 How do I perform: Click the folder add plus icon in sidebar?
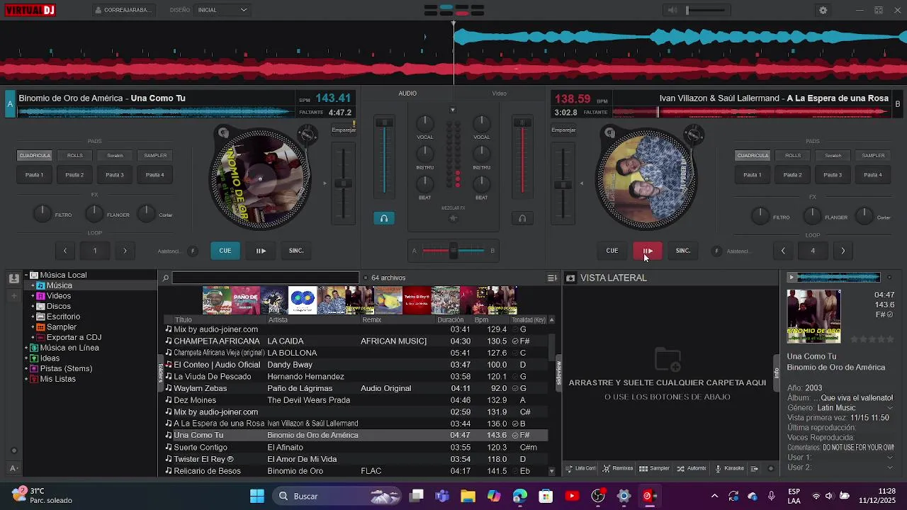click(13, 295)
